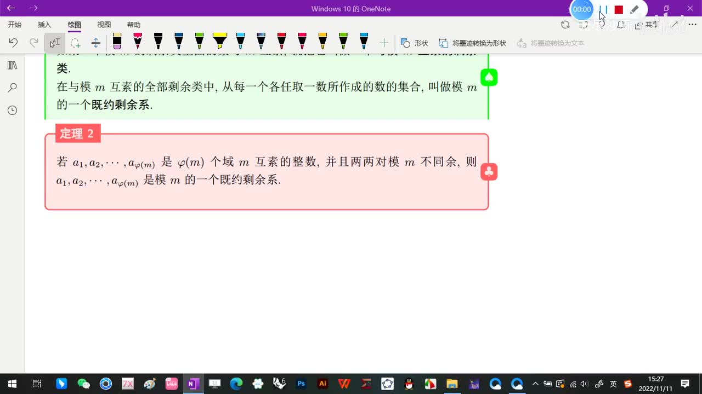Pause the screen recording
The image size is (702, 394).
coord(603,9)
